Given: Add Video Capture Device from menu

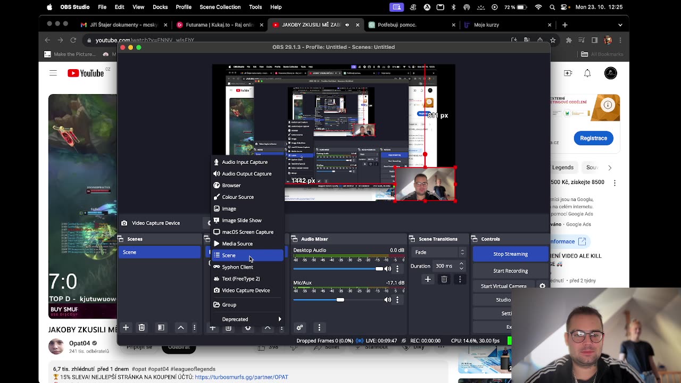Looking at the screenshot, I should pyautogui.click(x=246, y=290).
